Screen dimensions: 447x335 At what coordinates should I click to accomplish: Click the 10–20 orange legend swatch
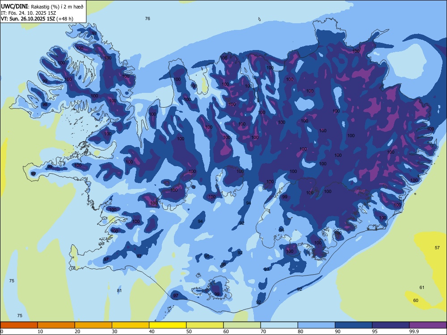tap(56, 325)
